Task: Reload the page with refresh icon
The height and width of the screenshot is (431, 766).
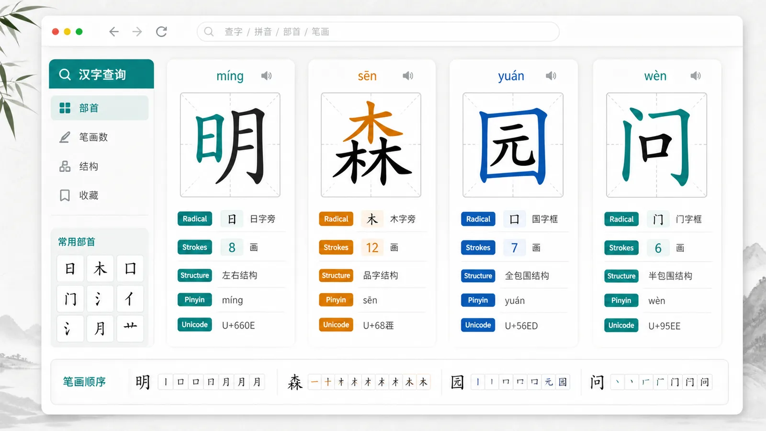Action: (x=161, y=32)
